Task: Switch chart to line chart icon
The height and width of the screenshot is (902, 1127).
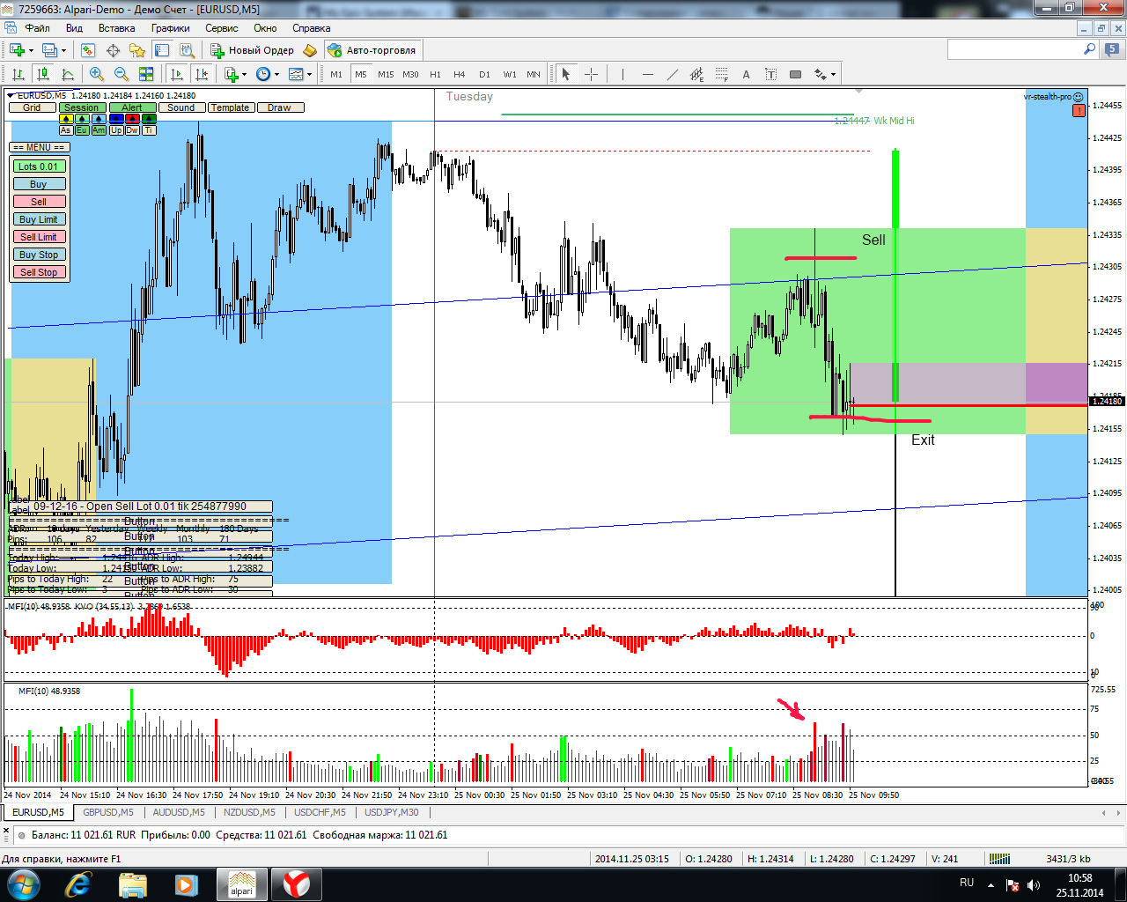Action: (x=67, y=74)
